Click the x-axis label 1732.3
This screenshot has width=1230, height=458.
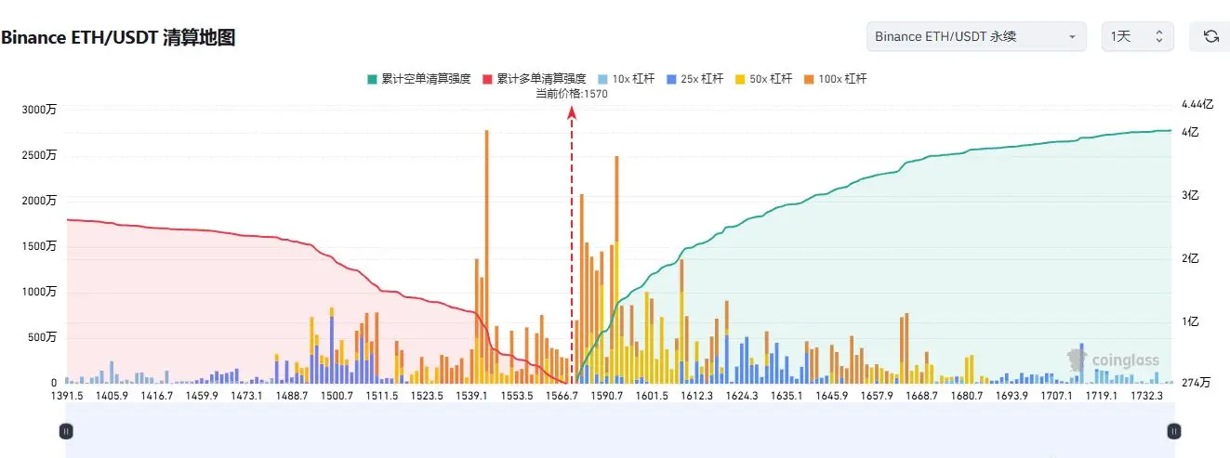point(1146,396)
